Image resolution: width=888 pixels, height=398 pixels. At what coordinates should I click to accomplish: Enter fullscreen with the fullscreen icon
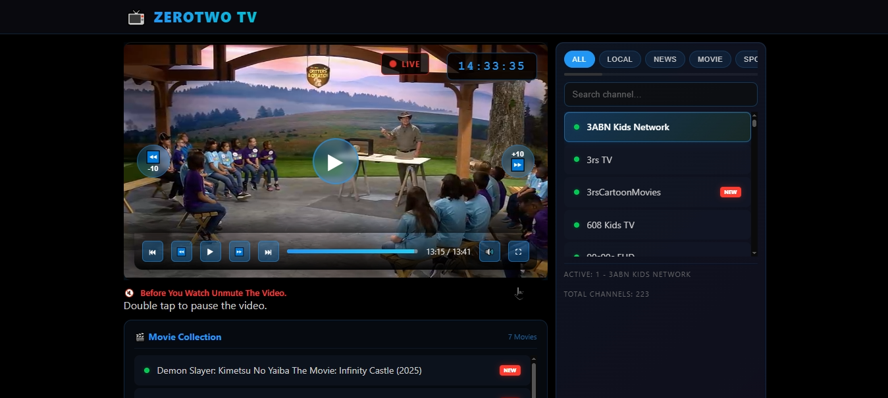tap(519, 251)
